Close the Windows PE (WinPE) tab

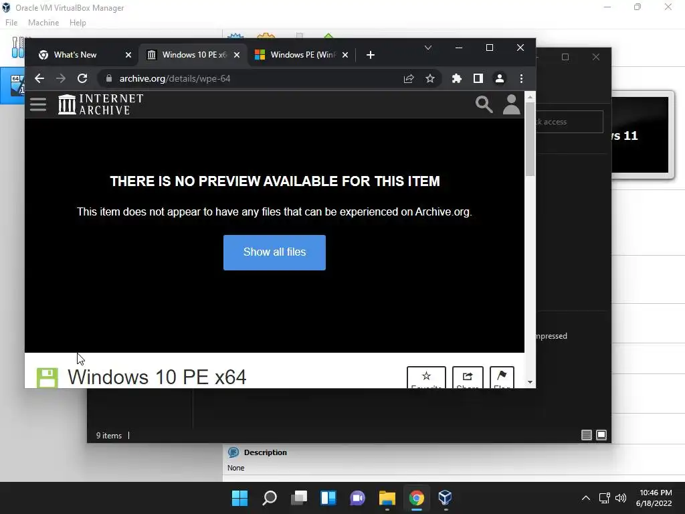(x=345, y=55)
